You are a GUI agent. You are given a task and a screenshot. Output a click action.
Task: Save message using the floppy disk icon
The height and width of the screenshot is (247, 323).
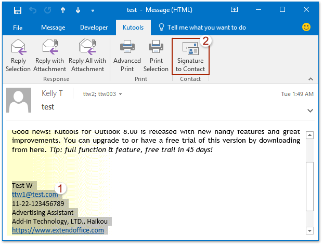(x=18, y=10)
